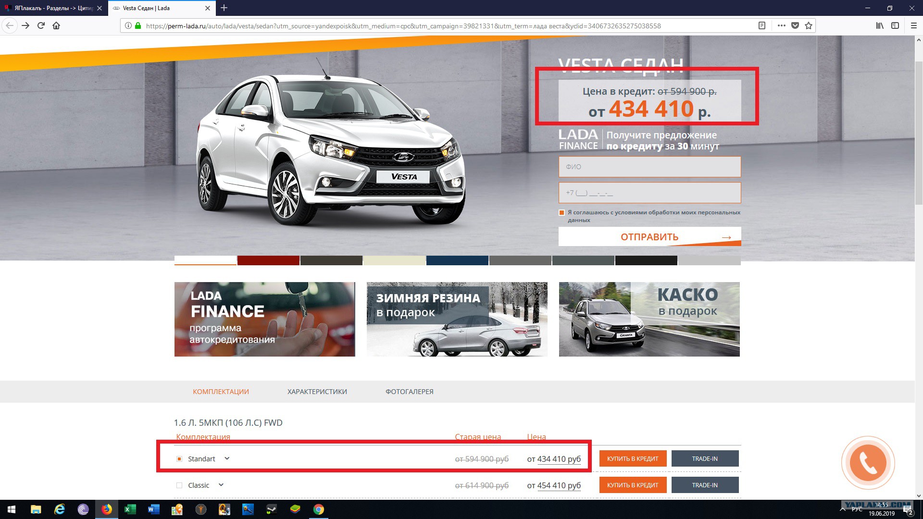Open Google Chrome from the taskbar
This screenshot has height=519, width=923.
318,509
